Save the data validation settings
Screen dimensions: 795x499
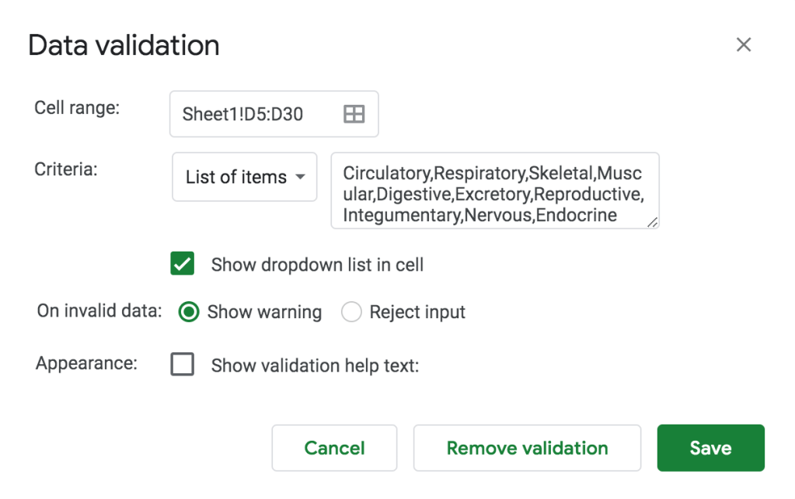710,448
